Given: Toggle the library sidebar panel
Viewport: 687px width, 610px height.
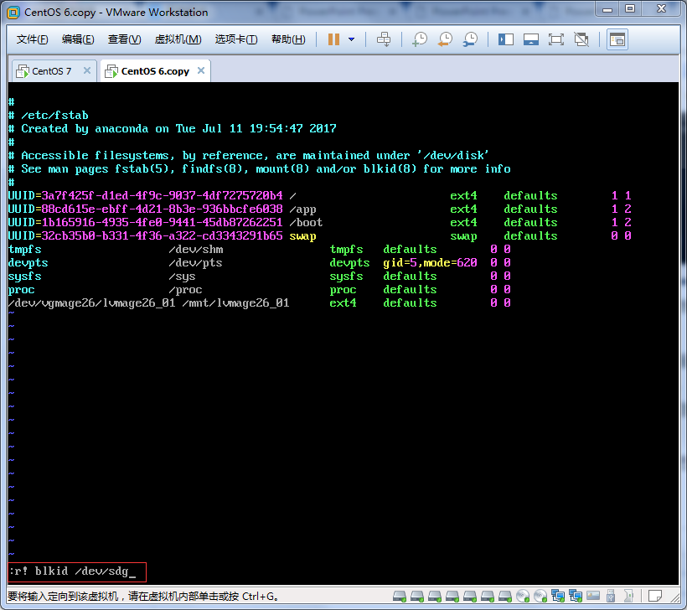Looking at the screenshot, I should coord(505,39).
